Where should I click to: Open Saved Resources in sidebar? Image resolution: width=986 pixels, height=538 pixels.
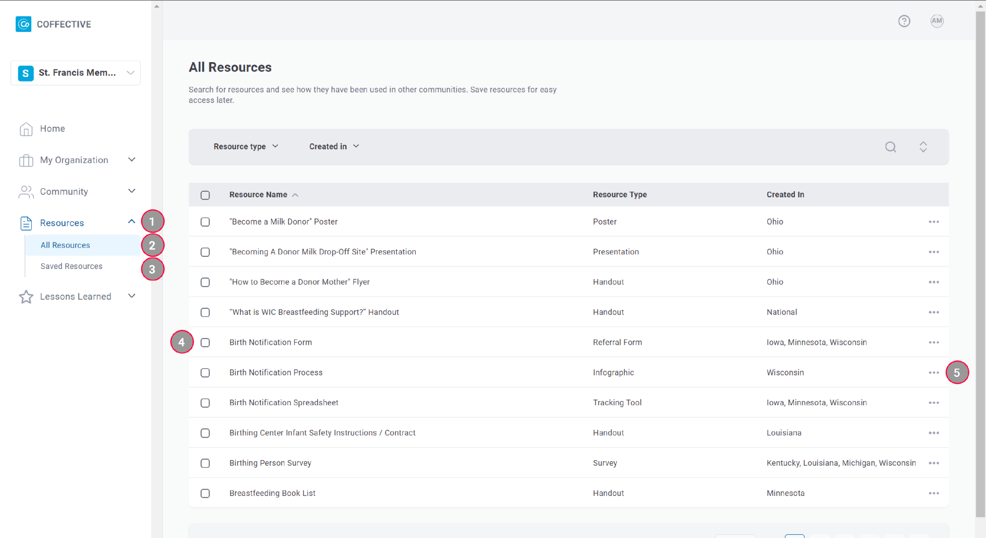click(72, 266)
